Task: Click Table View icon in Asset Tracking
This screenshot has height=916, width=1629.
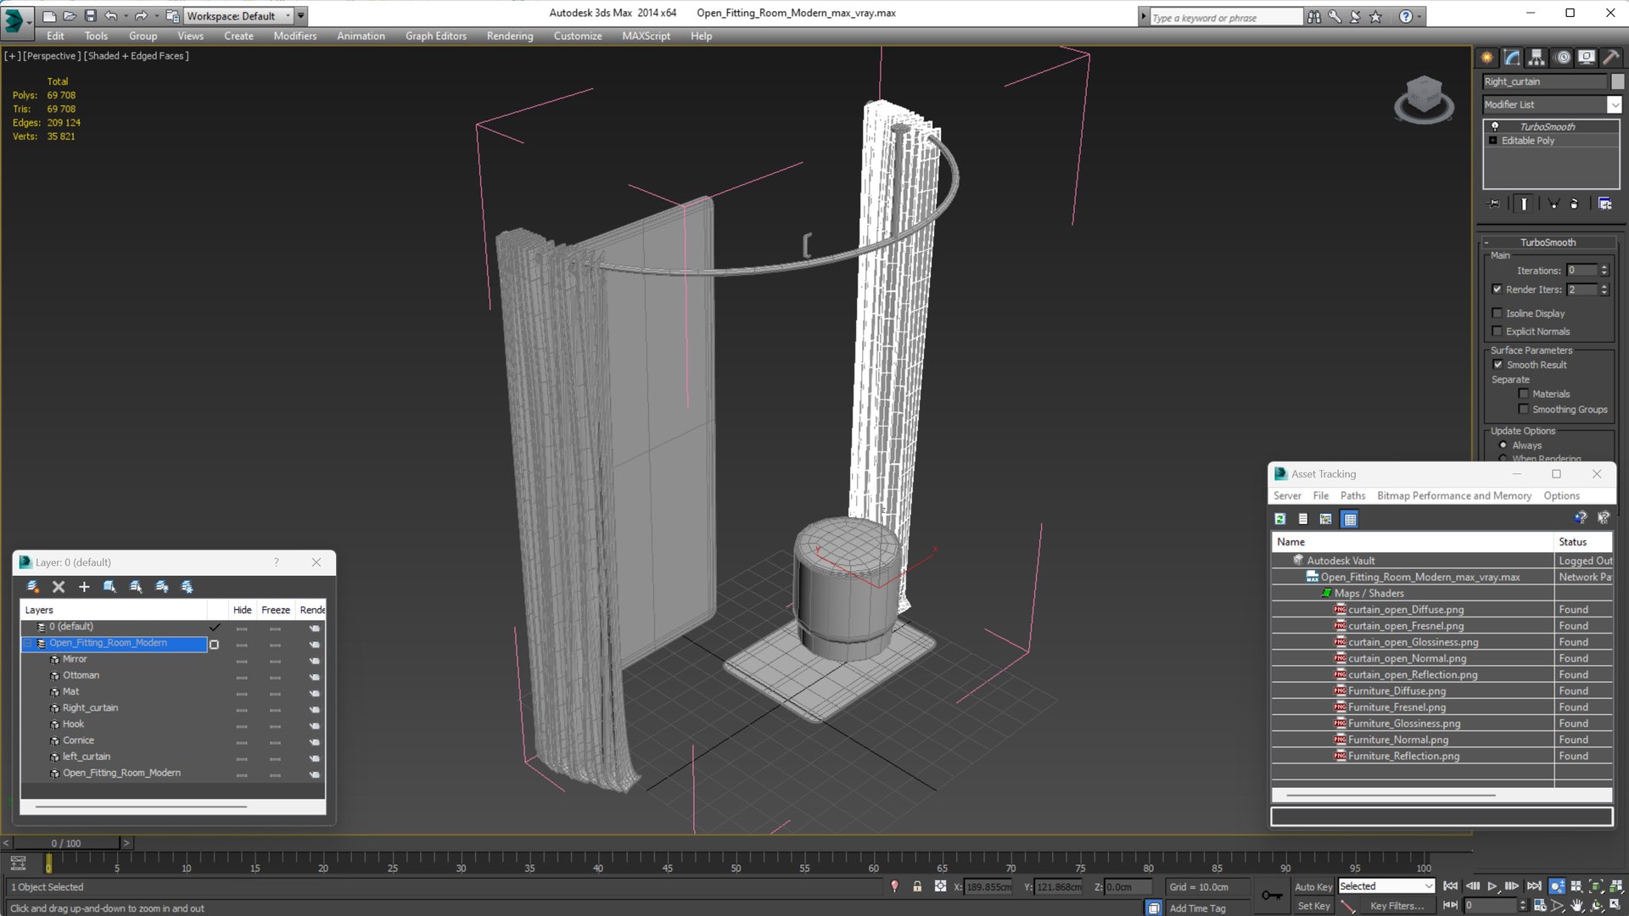Action: tap(1350, 519)
